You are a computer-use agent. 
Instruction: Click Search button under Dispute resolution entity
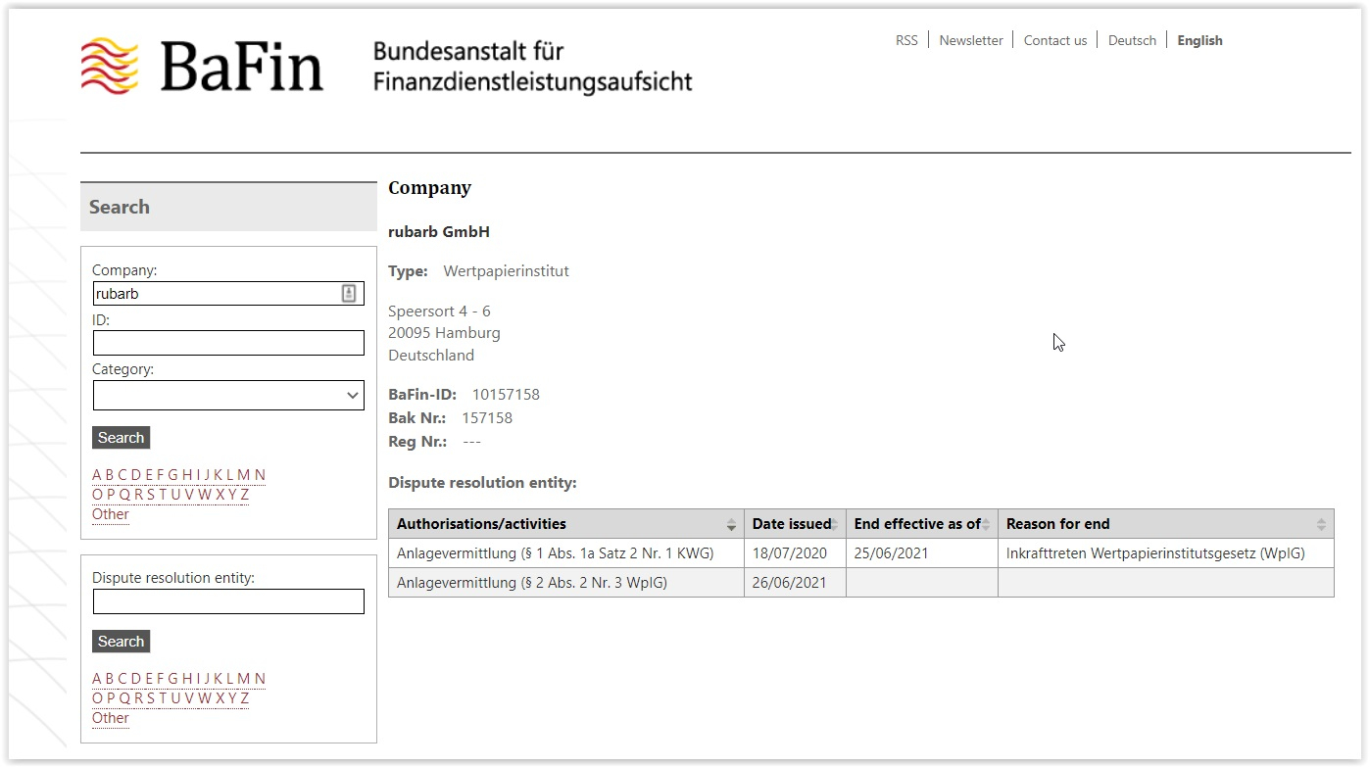pyautogui.click(x=121, y=642)
